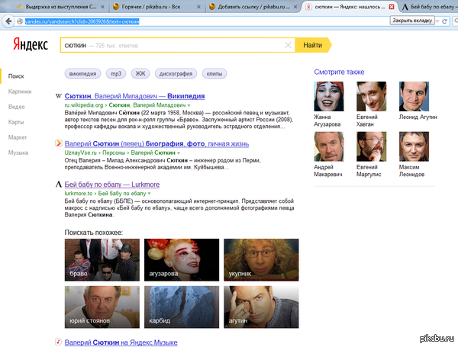The width and height of the screenshot is (458, 347).
Task: Click the 'клипы' suggestion chip
Action: coord(214,73)
